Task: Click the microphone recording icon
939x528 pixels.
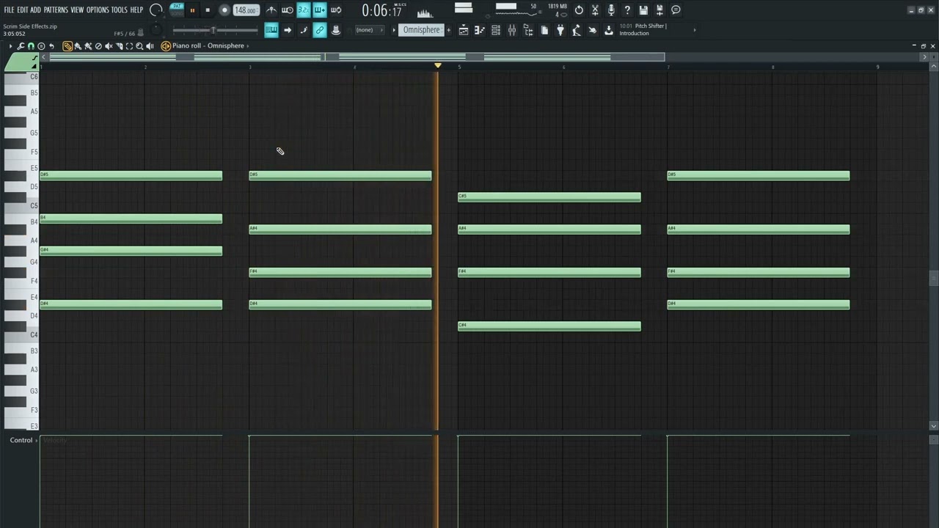Action: [611, 10]
